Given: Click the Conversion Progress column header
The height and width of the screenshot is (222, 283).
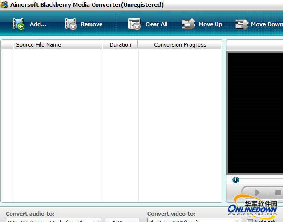Looking at the screenshot, I should [x=180, y=45].
